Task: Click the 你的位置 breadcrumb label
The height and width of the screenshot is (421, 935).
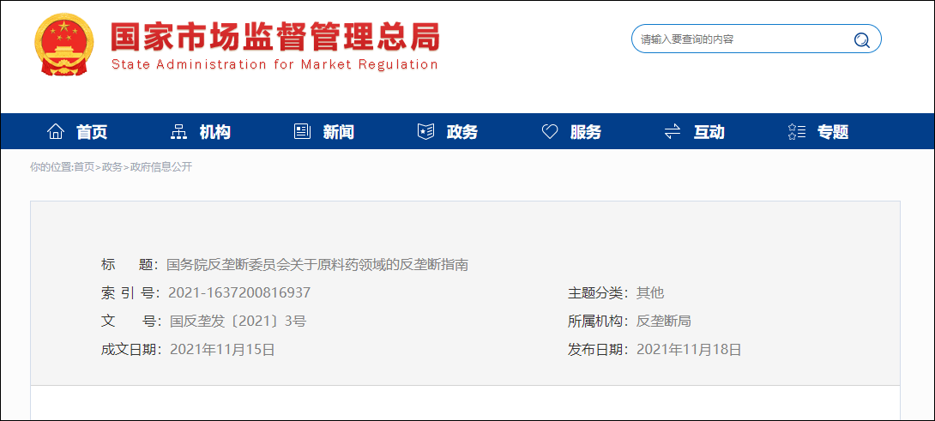Action: point(51,167)
